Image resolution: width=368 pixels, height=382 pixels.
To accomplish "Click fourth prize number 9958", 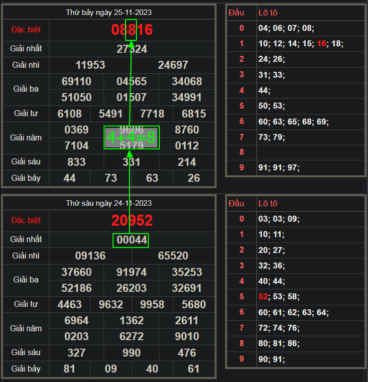I will (x=152, y=304).
